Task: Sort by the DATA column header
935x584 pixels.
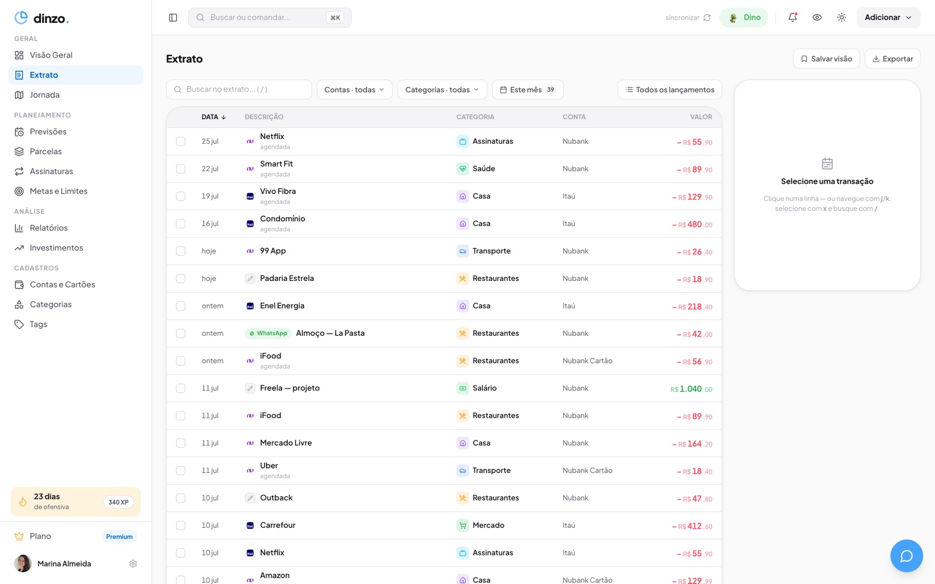Action: (x=214, y=117)
